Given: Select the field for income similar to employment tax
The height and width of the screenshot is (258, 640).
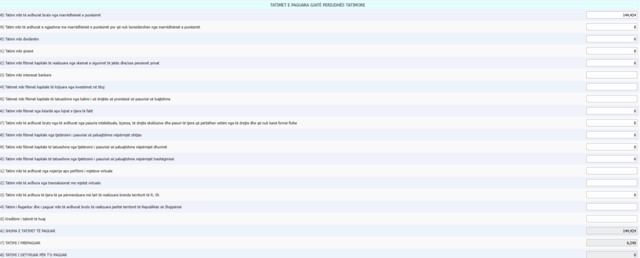Looking at the screenshot, I should click(x=611, y=27).
